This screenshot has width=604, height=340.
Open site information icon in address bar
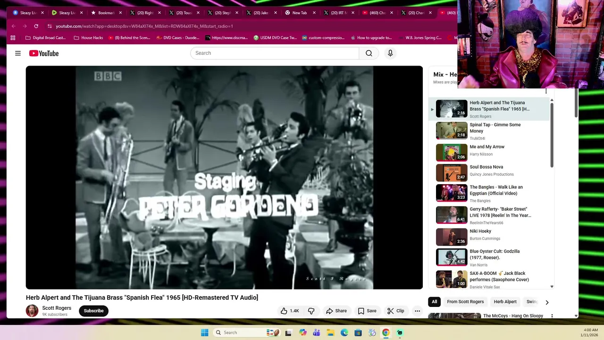50,26
